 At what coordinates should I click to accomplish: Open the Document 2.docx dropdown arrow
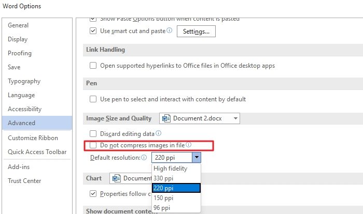click(236, 118)
